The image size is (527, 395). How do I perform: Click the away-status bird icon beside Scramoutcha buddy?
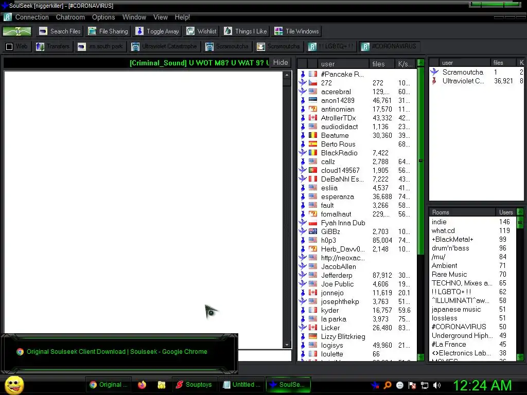click(434, 71)
